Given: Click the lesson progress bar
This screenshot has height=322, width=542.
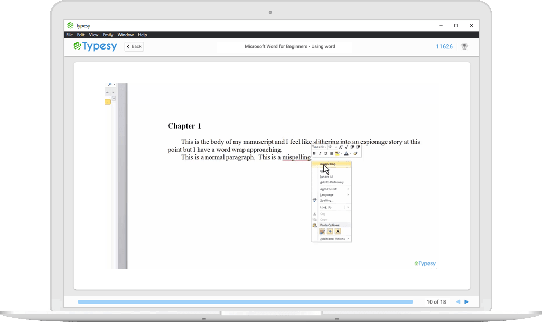Looking at the screenshot, I should 245,302.
